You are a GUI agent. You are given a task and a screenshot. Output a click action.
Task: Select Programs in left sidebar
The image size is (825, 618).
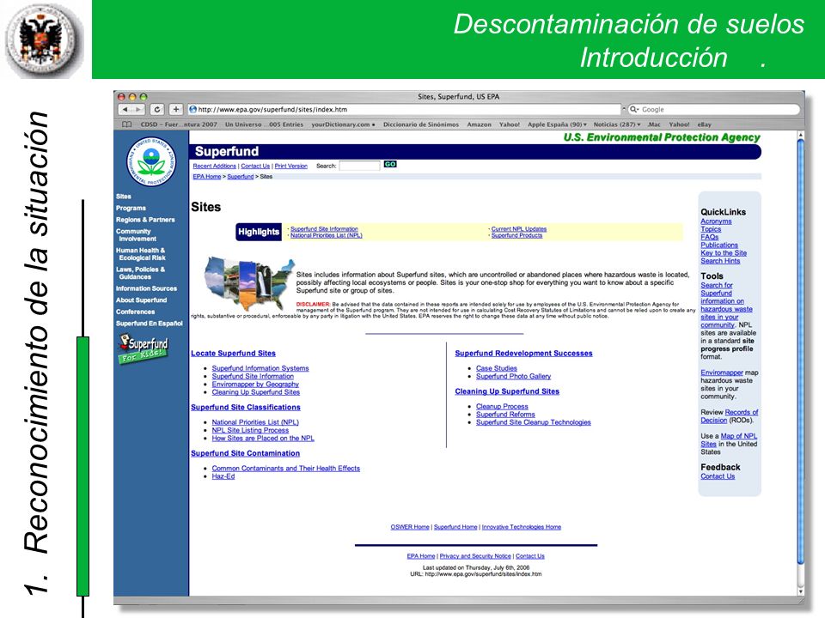[131, 208]
